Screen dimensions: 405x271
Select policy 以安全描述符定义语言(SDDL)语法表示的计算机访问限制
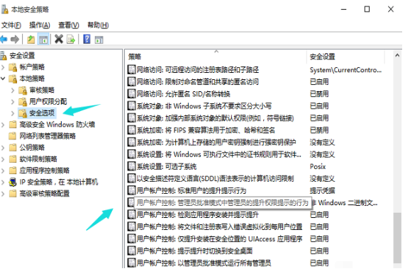coord(215,178)
